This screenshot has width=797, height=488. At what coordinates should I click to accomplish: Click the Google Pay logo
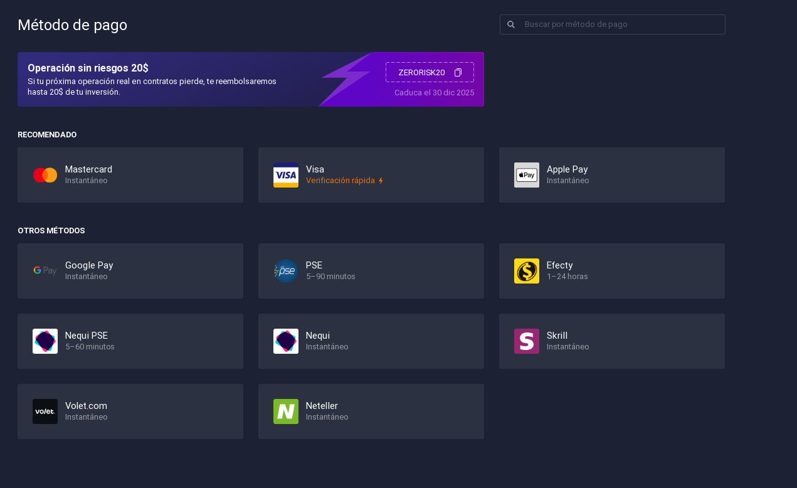point(45,271)
